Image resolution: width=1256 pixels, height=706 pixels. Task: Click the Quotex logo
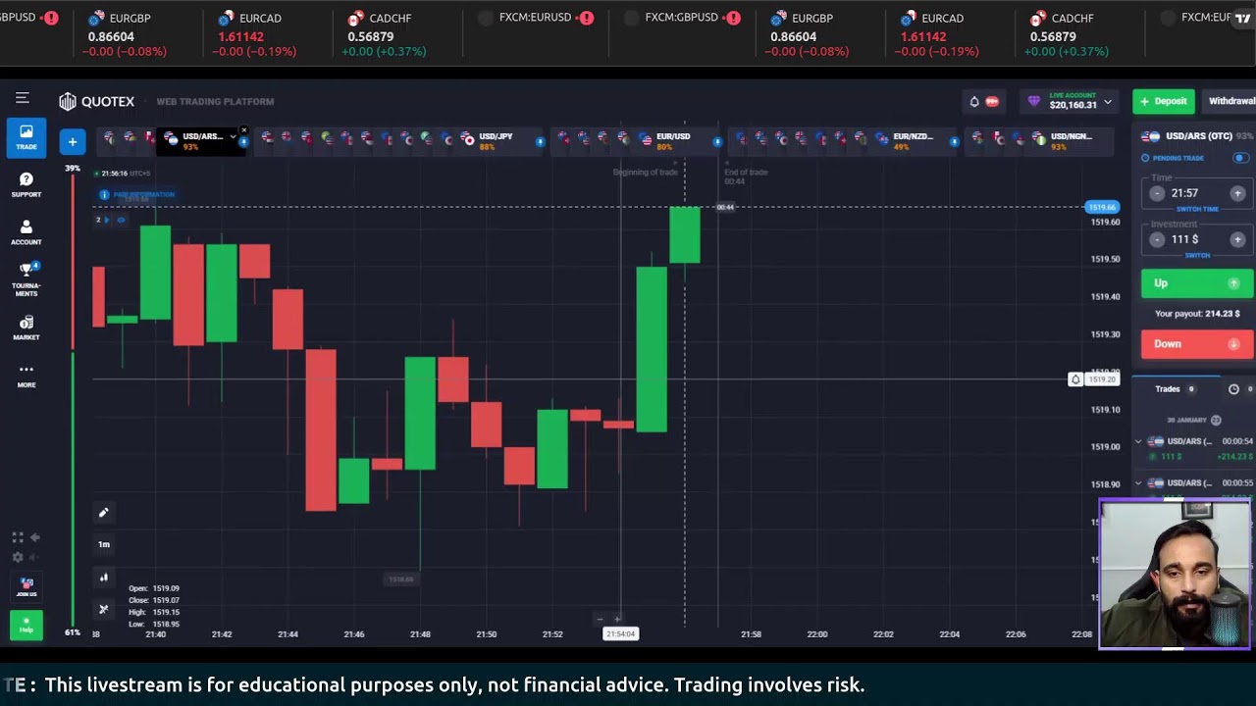(96, 101)
